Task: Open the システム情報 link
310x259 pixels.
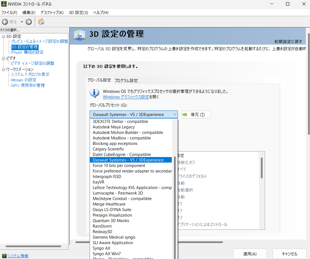Action: pos(18,256)
